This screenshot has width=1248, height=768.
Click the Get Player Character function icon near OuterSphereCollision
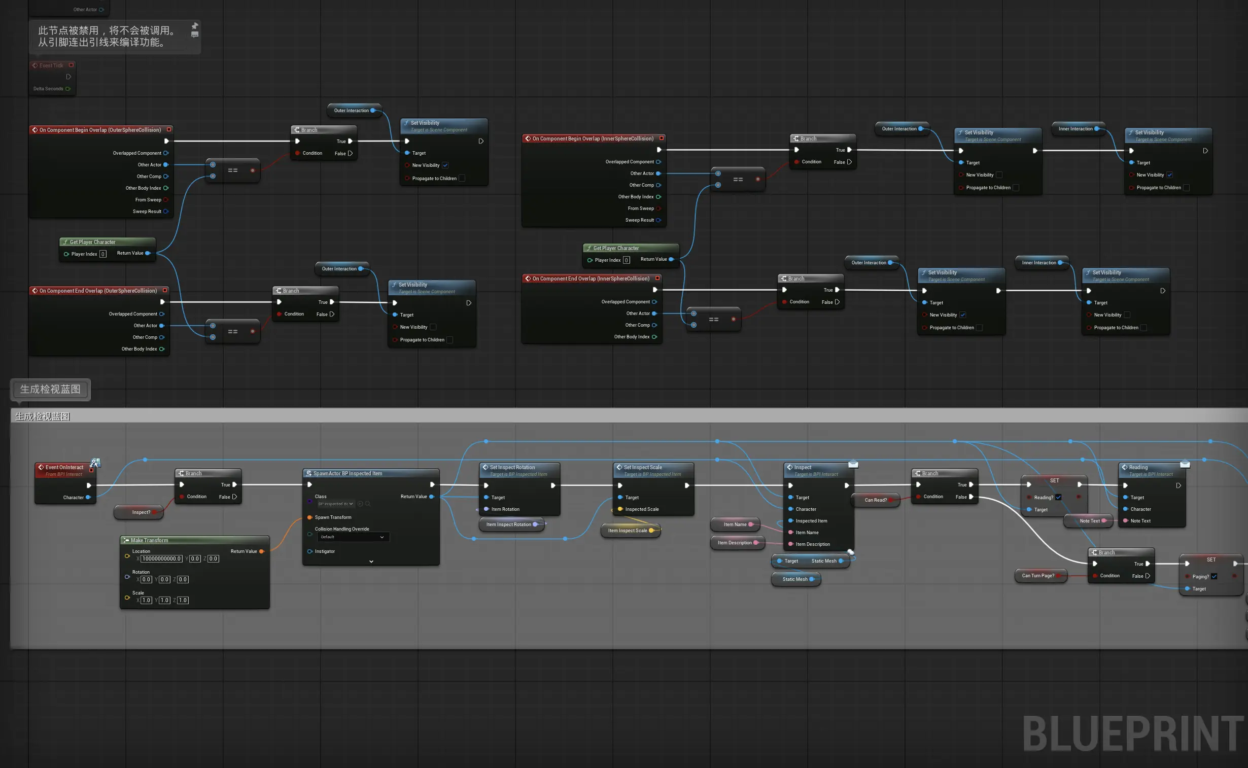[65, 242]
